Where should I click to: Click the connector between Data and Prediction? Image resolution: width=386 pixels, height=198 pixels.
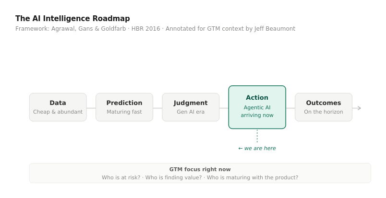pyautogui.click(x=91, y=108)
